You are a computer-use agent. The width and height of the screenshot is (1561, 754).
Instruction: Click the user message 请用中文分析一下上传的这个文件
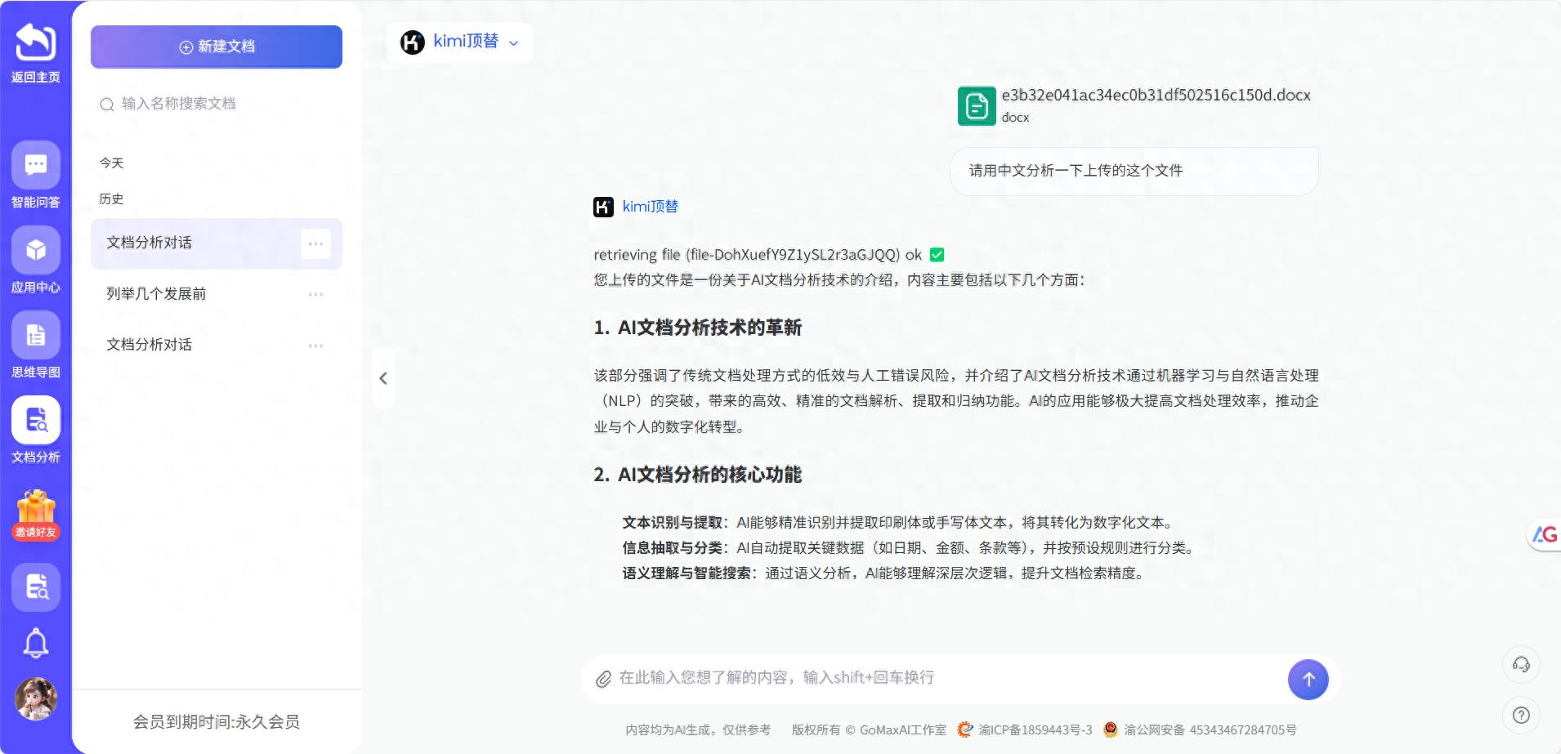pos(1134,171)
